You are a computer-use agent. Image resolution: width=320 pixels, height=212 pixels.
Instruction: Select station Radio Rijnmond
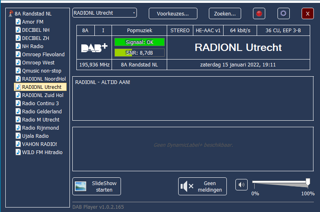click(x=40, y=128)
